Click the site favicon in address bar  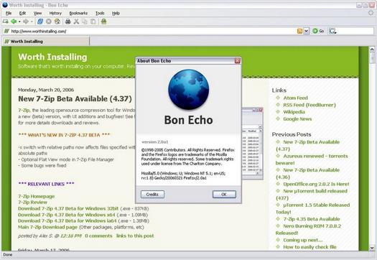click(x=6, y=31)
